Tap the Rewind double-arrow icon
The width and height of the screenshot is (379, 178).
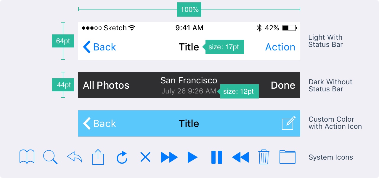[240, 157]
